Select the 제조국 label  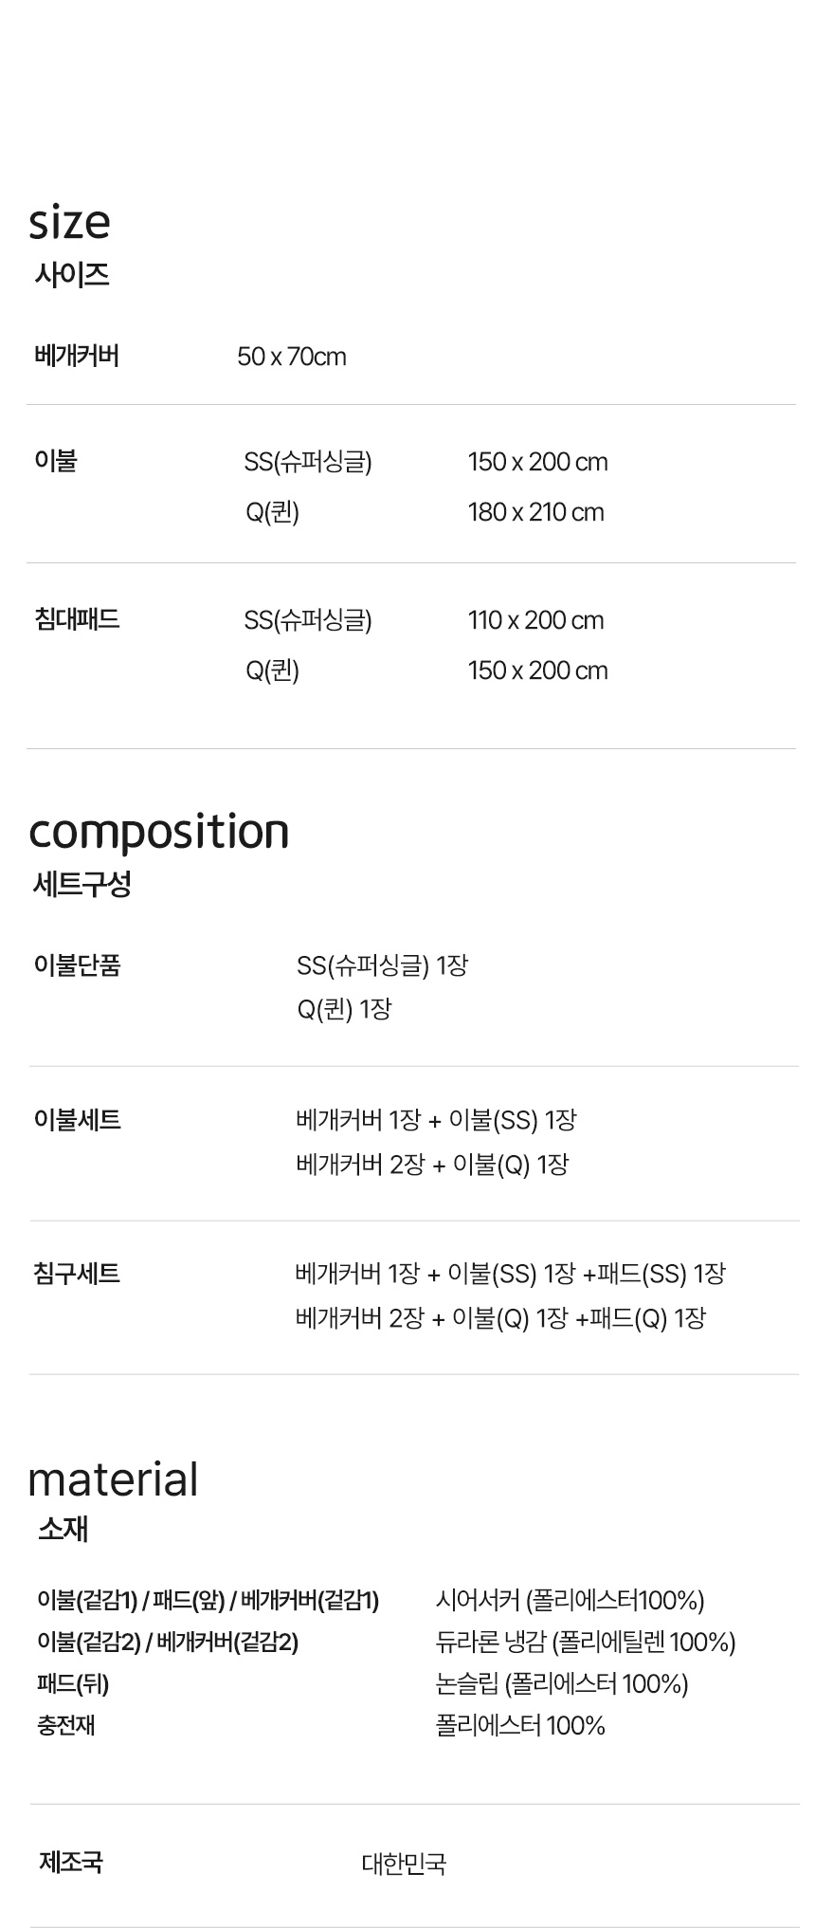71,1862
